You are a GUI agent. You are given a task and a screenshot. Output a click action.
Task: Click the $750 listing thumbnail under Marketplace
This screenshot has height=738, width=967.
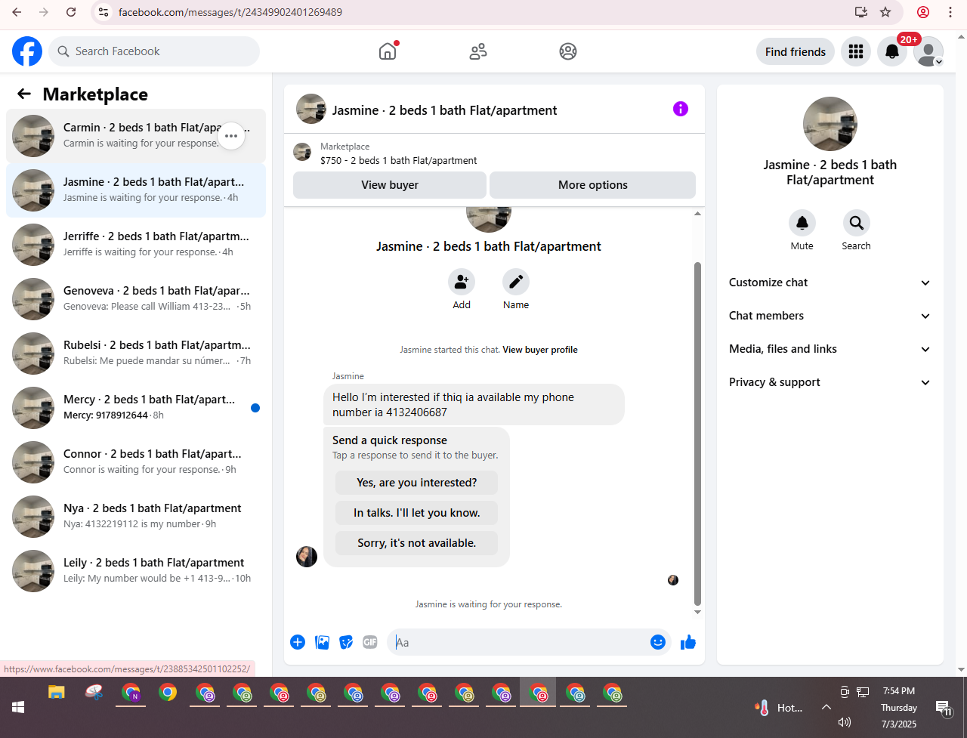(x=302, y=152)
